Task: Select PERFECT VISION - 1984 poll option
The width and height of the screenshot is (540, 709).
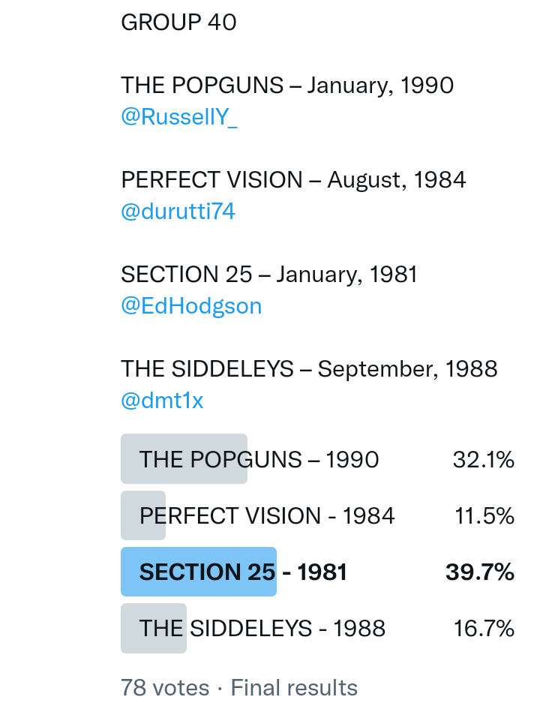Action: click(x=267, y=516)
